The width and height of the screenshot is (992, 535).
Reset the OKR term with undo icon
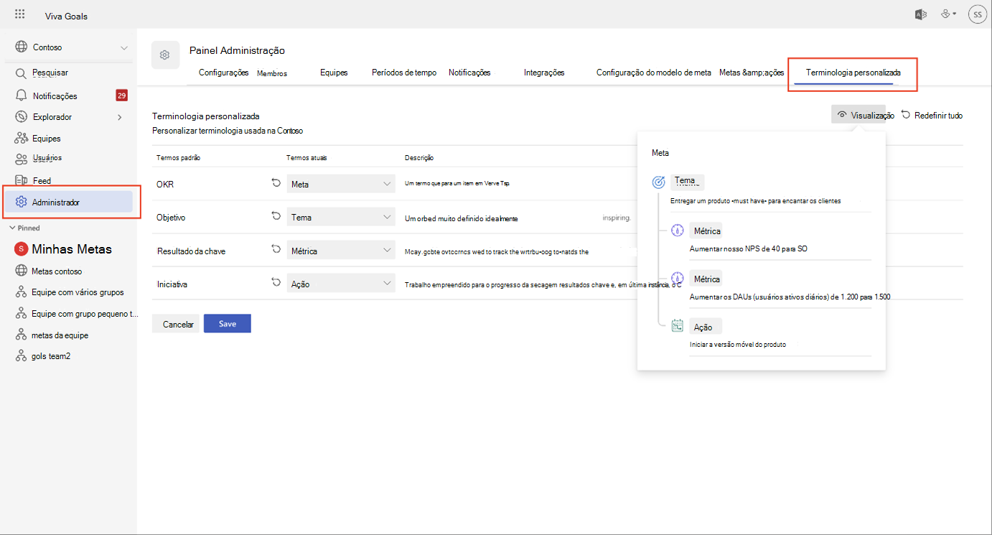tap(276, 183)
